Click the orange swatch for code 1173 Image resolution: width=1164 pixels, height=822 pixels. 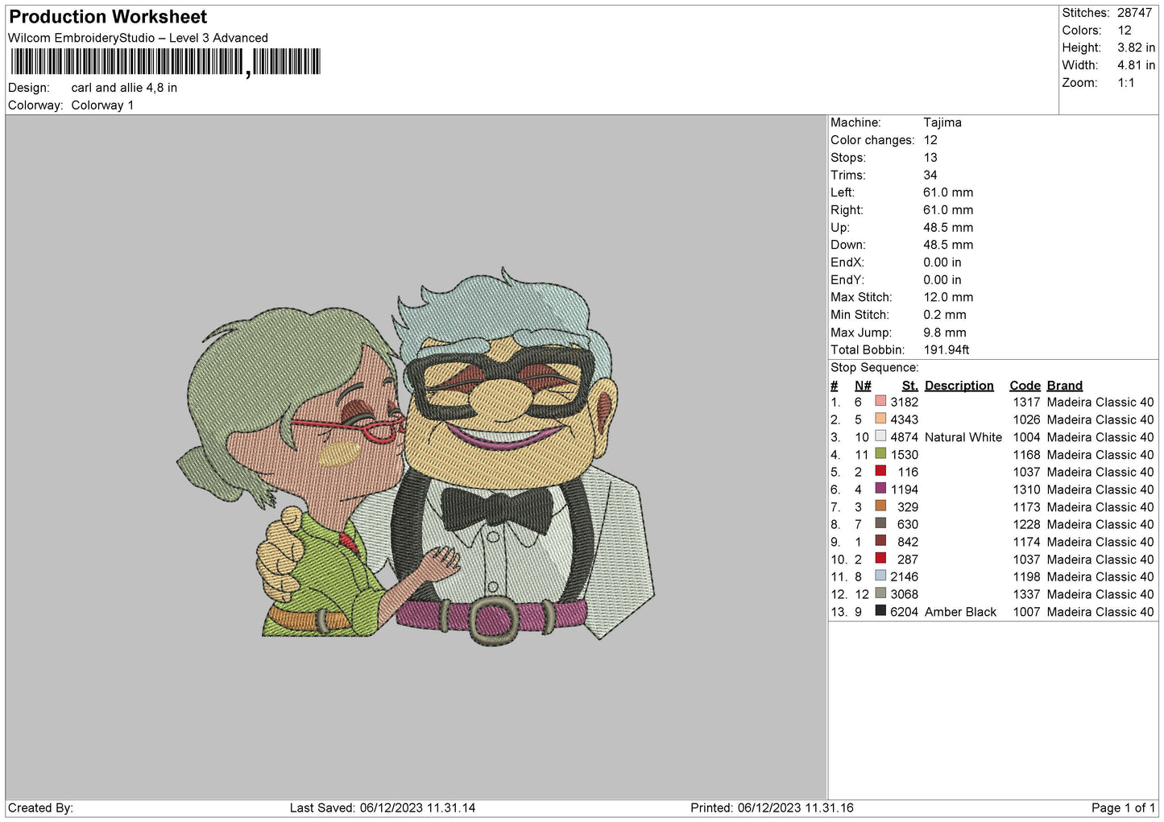coord(880,507)
